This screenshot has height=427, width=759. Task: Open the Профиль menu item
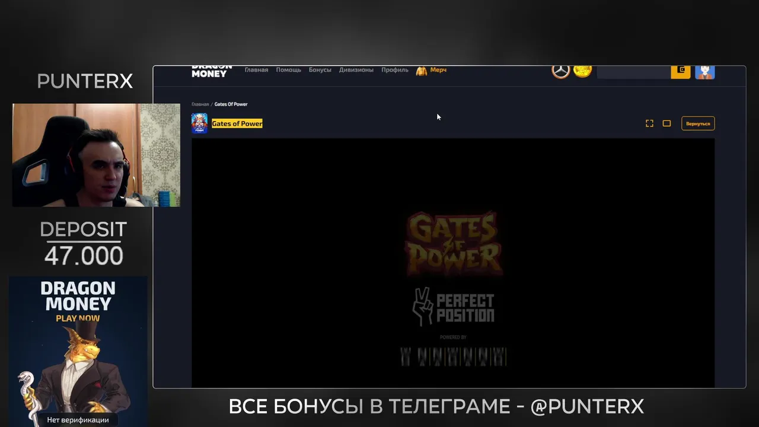(x=394, y=70)
